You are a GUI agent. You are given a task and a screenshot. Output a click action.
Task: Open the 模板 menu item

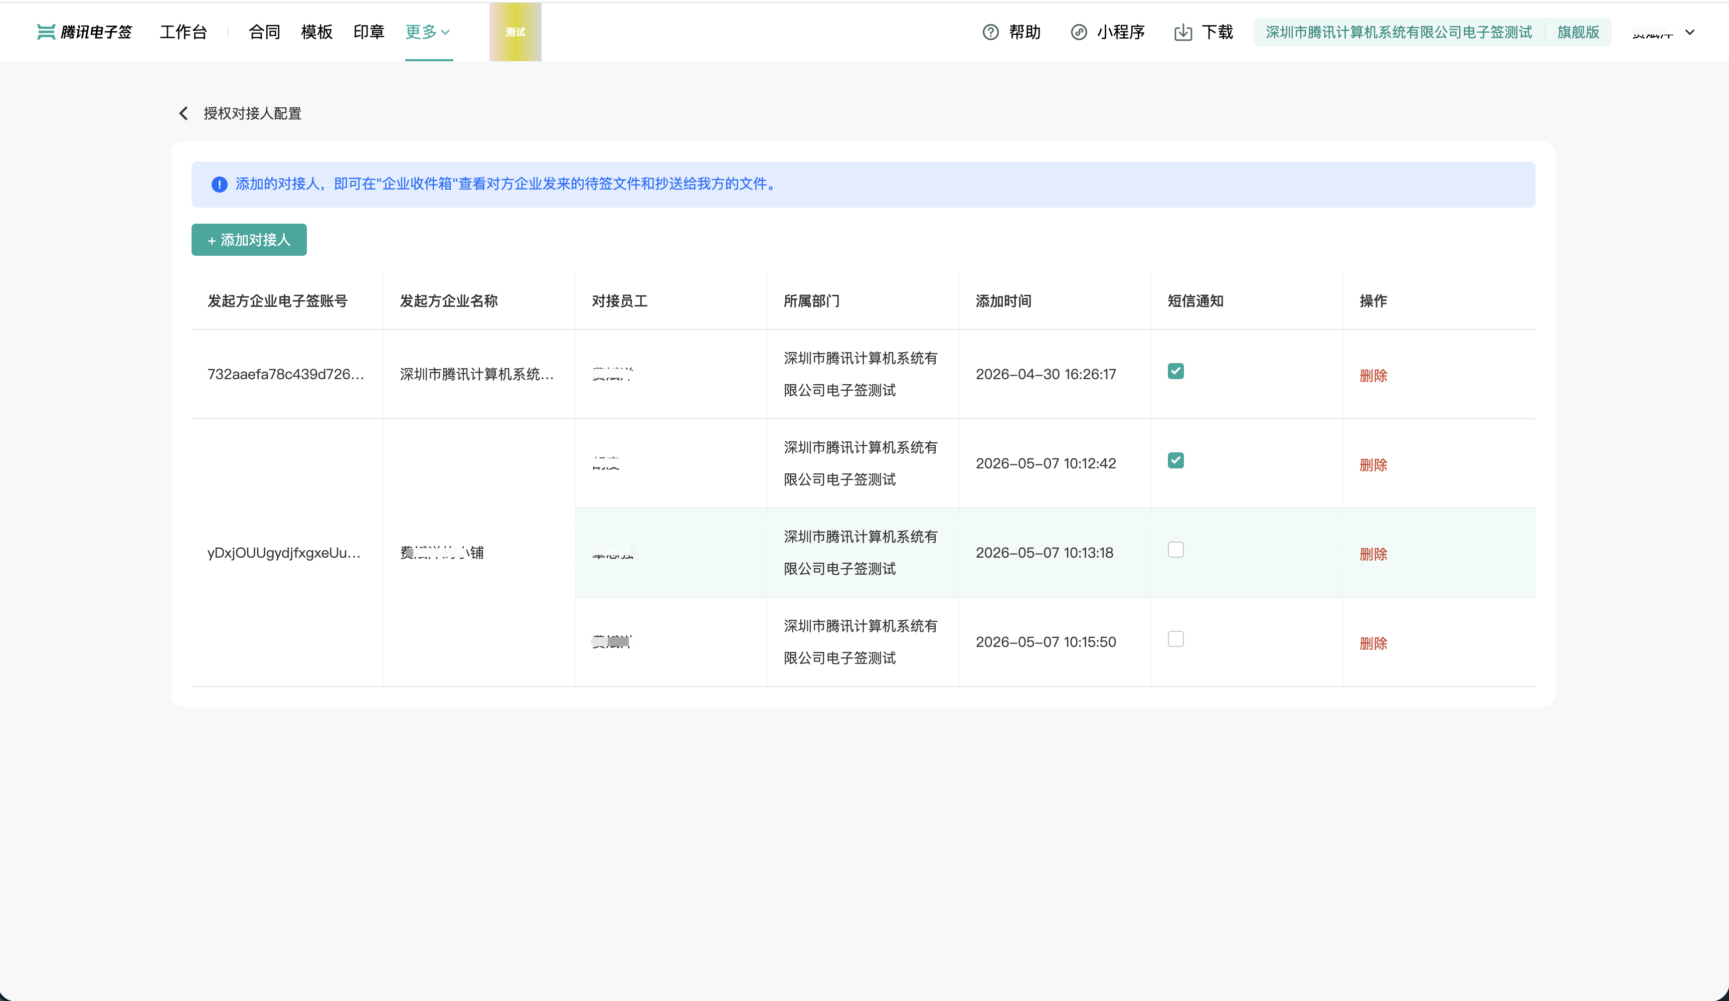coord(316,32)
